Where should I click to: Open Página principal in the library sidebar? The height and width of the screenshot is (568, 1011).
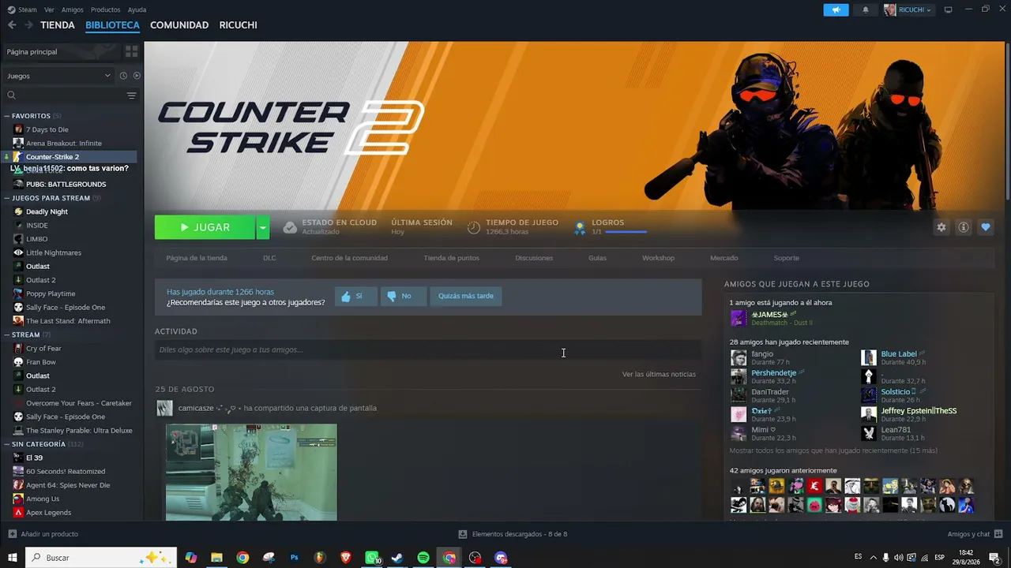62,51
